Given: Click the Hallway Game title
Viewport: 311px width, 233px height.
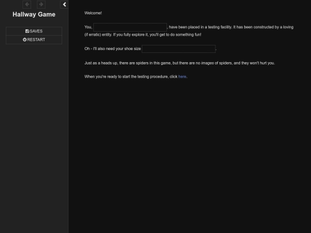Looking at the screenshot, I should coord(34,14).
